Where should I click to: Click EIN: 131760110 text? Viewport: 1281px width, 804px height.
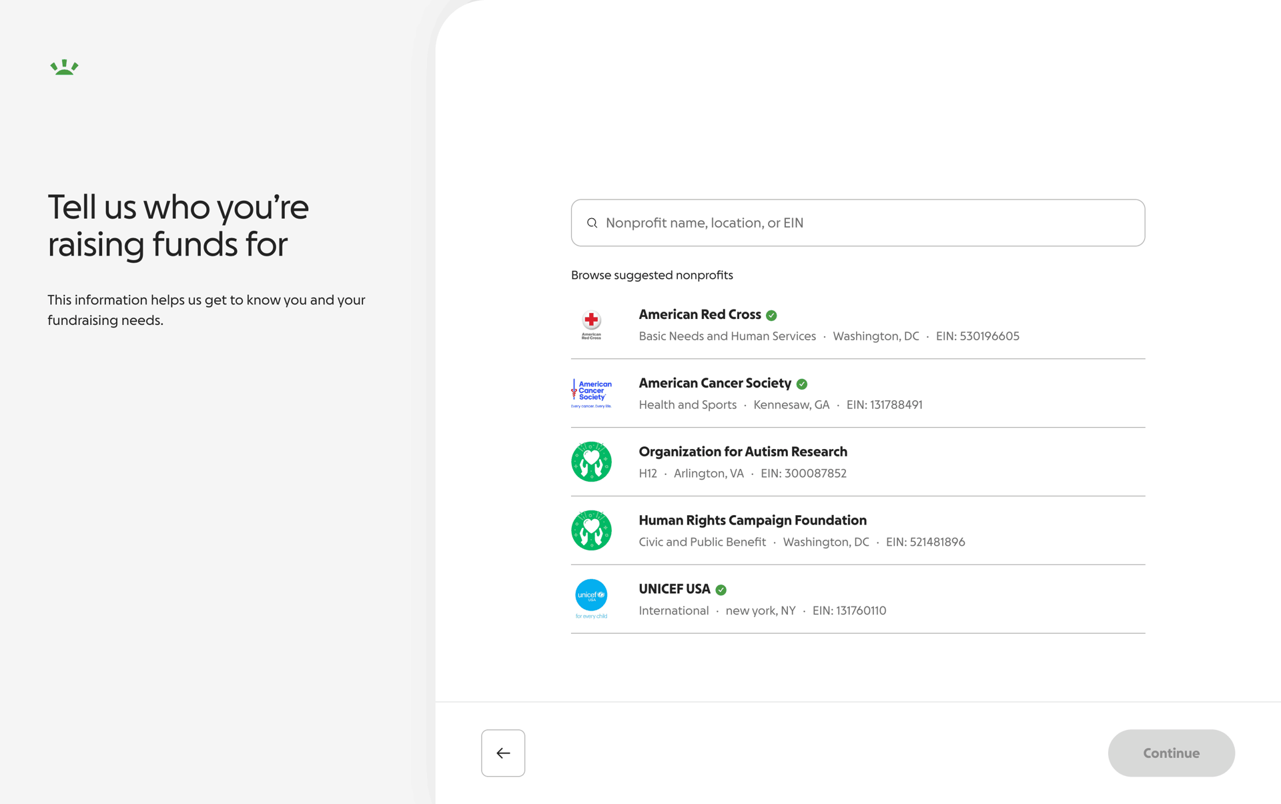click(x=849, y=611)
